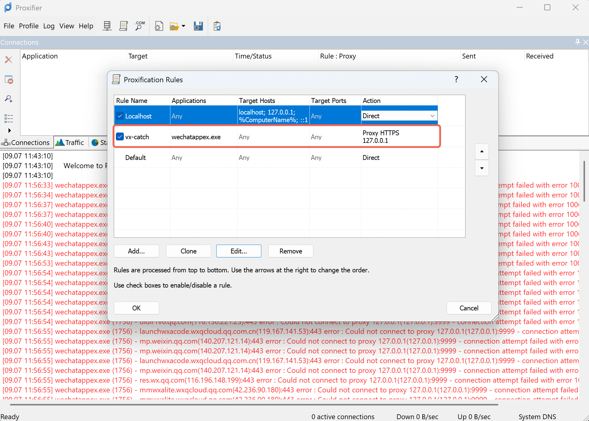
Task: Toggle the Localhost rule checkbox
Action: tap(120, 116)
